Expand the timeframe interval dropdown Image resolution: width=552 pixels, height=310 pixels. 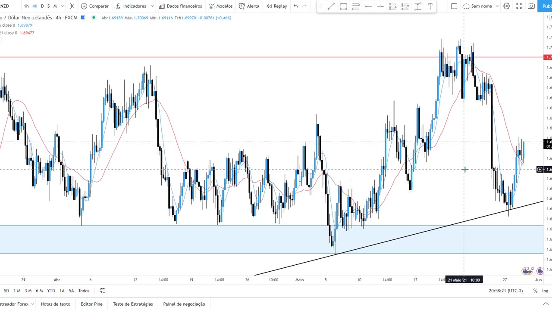pos(62,6)
